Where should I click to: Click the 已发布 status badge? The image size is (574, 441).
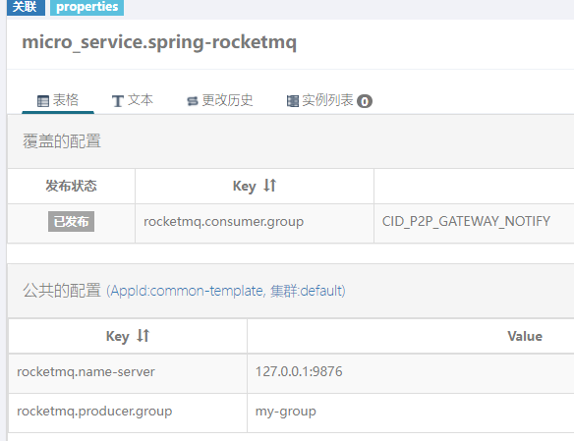[71, 221]
